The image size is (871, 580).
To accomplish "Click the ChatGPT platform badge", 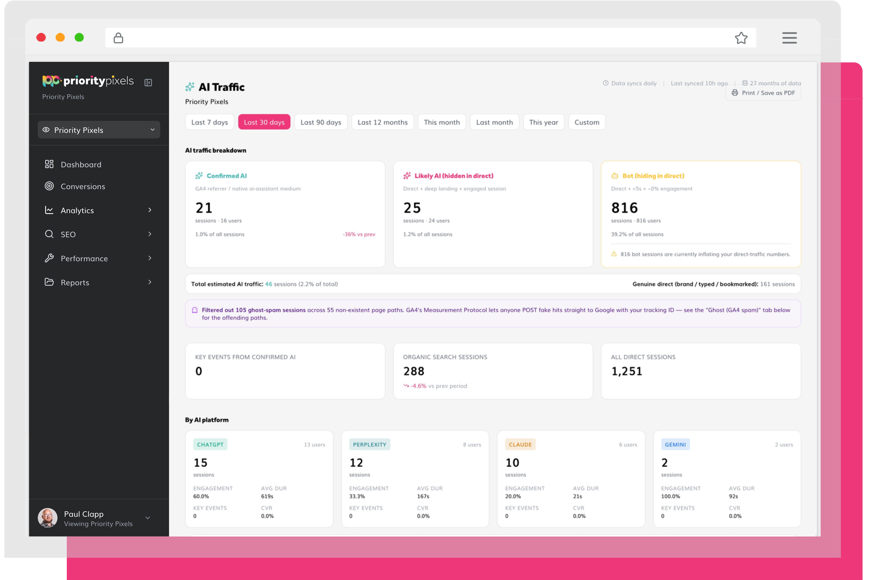I will [210, 444].
